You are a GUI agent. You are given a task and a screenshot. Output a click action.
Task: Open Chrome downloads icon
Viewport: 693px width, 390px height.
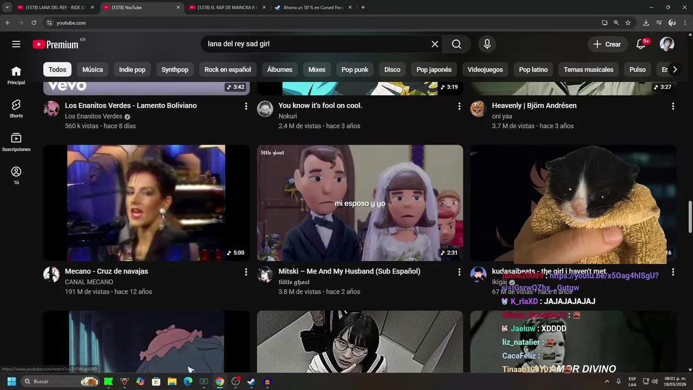click(646, 23)
